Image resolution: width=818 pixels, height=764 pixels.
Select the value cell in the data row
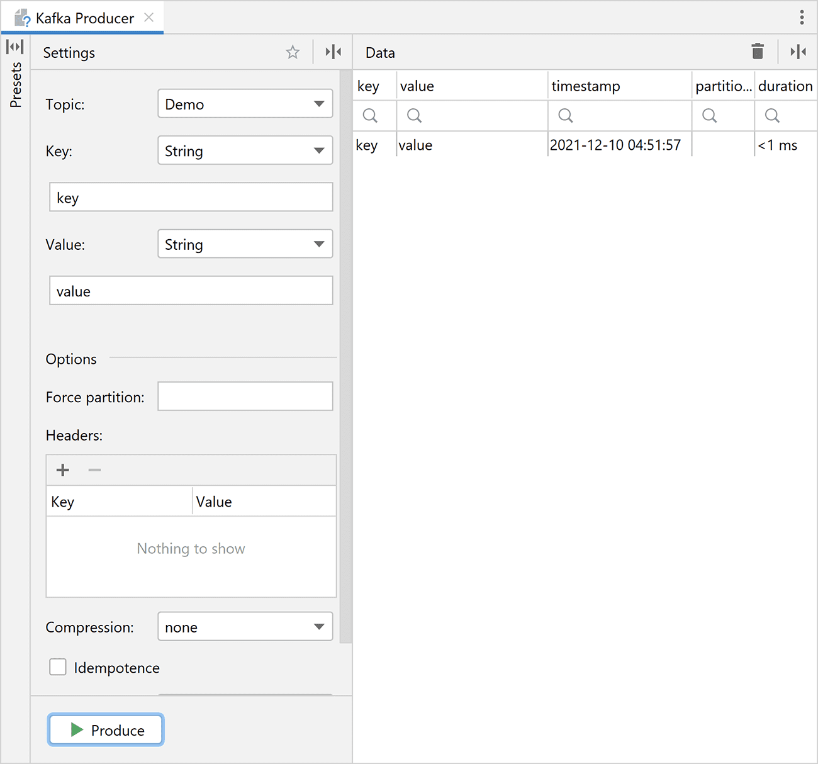472,145
